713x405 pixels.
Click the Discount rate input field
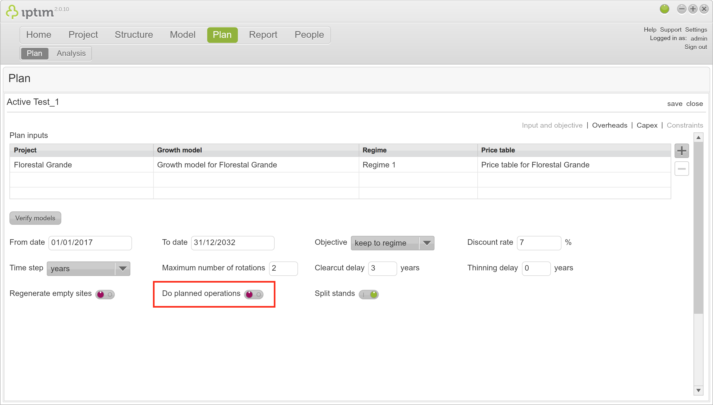(x=539, y=243)
